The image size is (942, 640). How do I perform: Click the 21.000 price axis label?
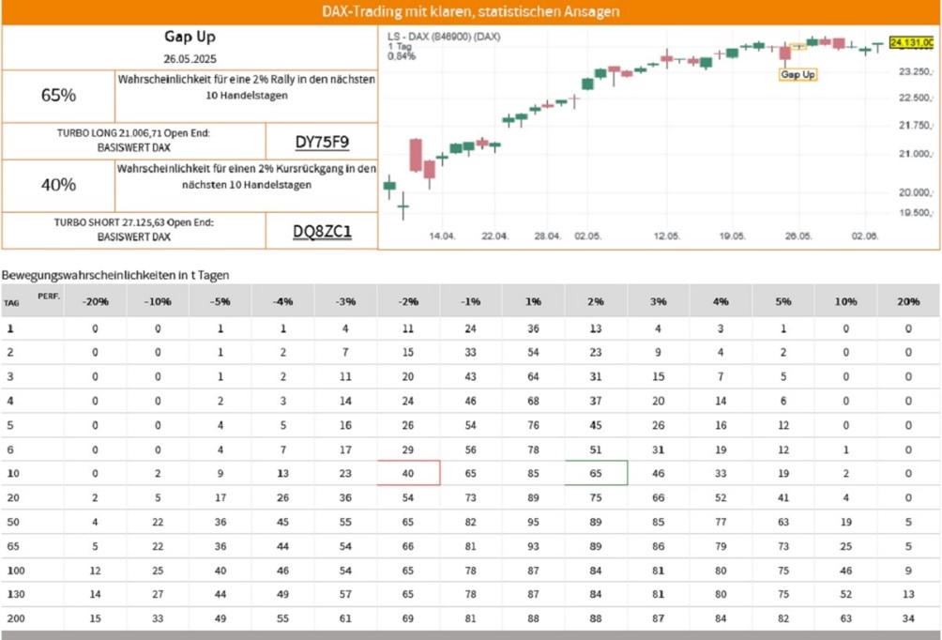916,154
